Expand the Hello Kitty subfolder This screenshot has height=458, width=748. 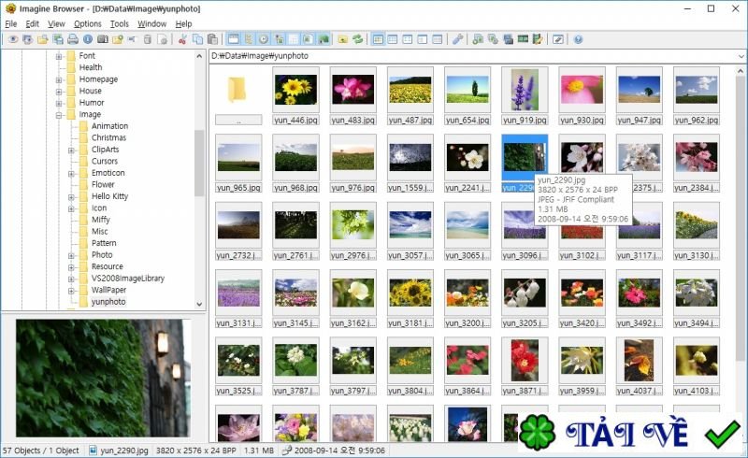(x=71, y=197)
